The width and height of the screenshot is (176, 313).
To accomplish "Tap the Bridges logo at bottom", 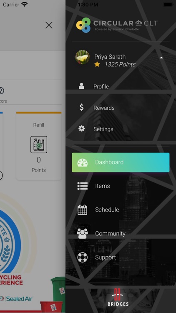I will pos(118,297).
